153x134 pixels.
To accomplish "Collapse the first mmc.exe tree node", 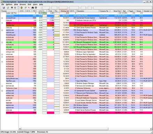I will click(2, 42).
